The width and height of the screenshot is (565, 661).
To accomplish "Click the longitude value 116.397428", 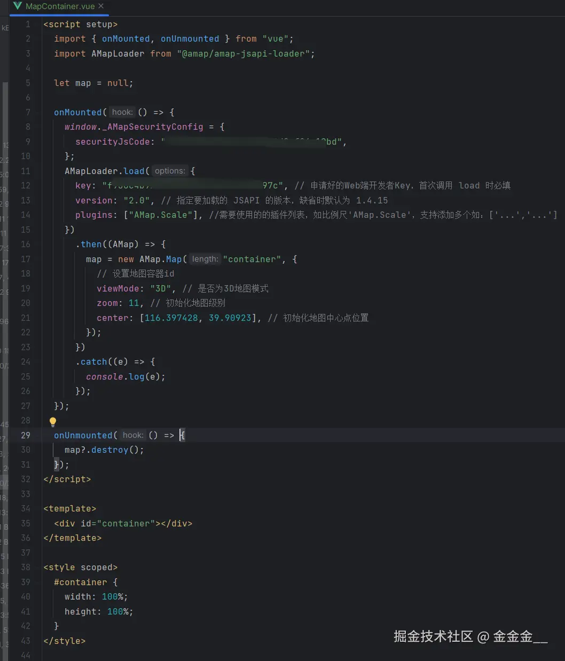I will click(171, 318).
